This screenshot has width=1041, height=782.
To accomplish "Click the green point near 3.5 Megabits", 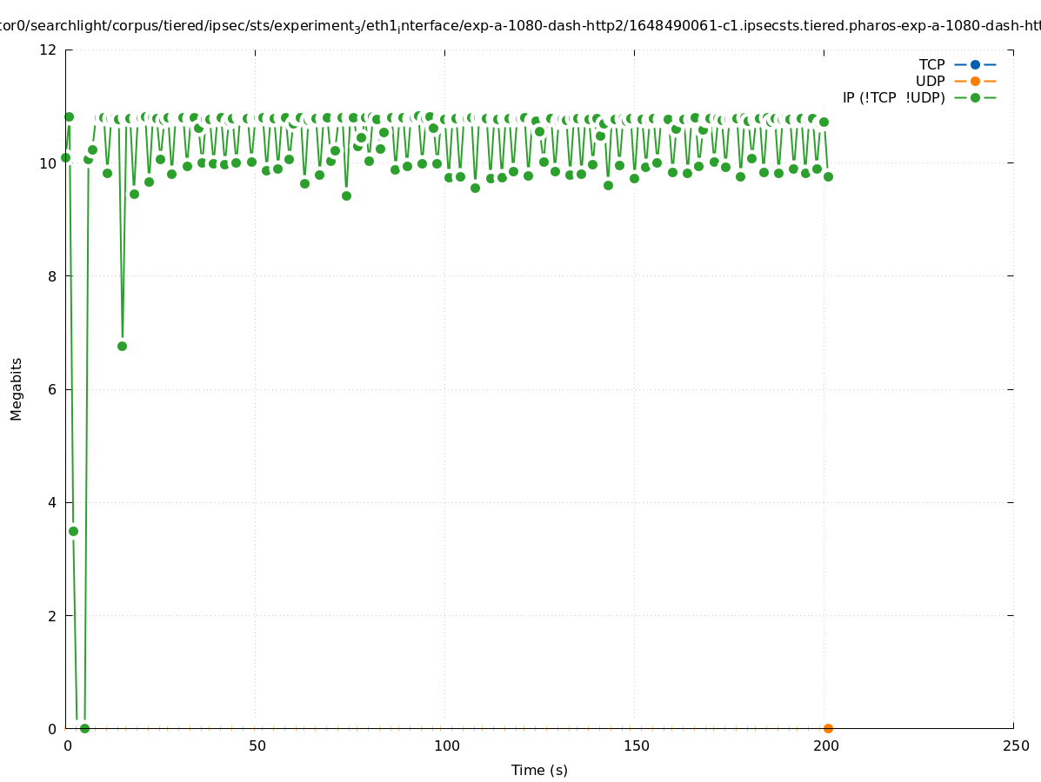I will pos(73,531).
